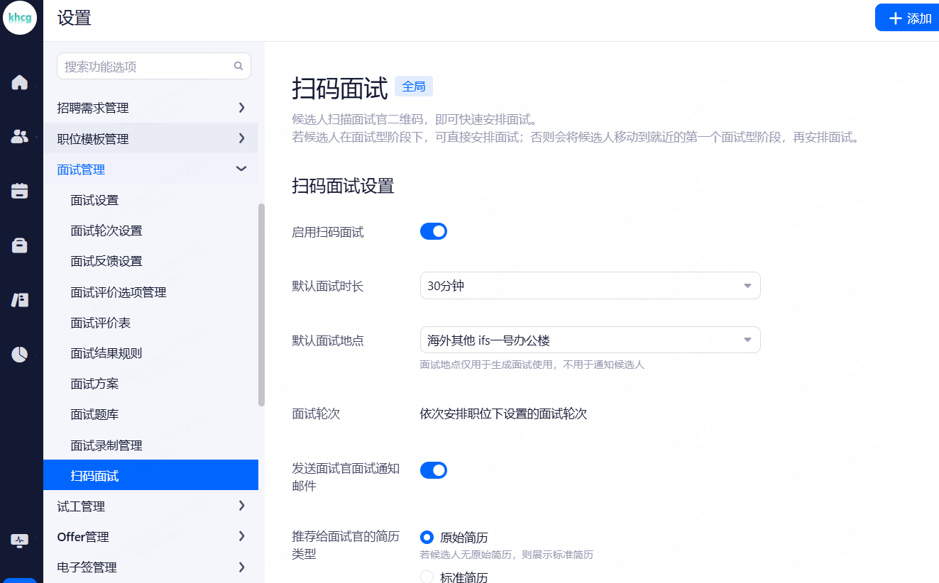Open the talent pool book icon

(20, 300)
